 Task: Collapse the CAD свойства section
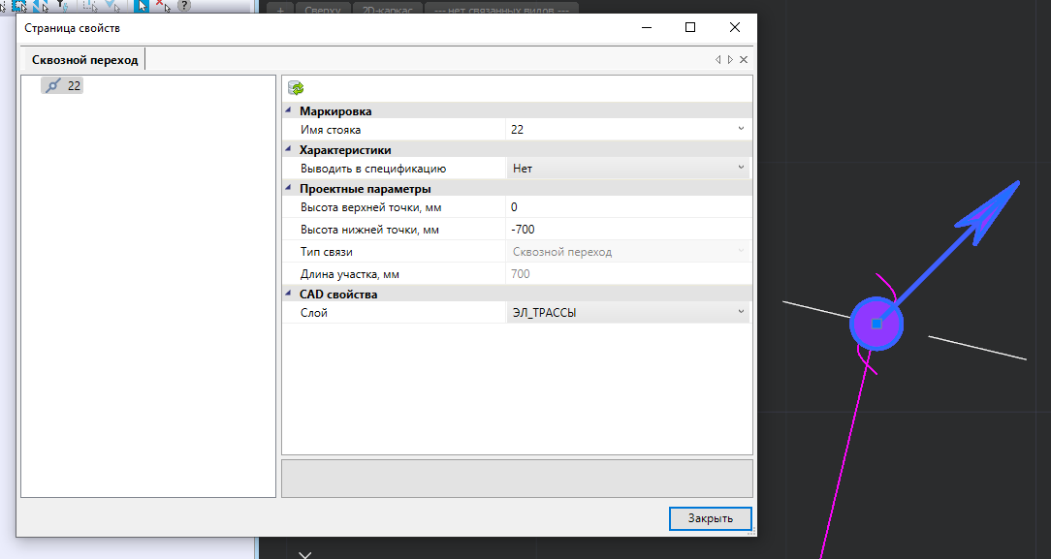pos(289,294)
